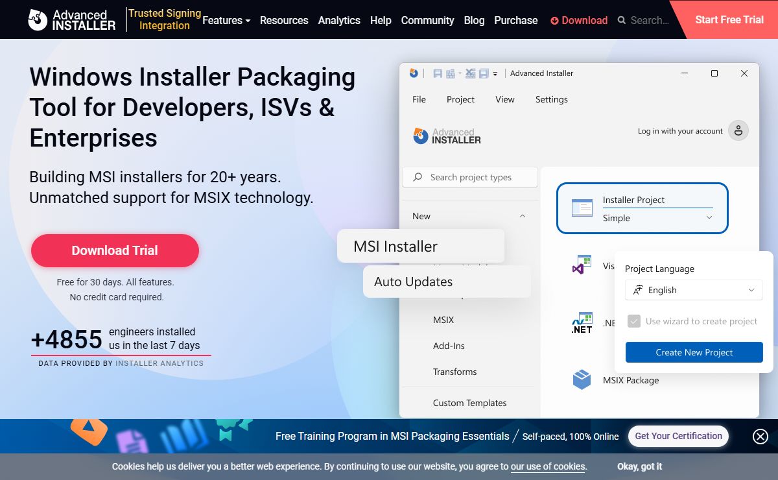Open the Settings menu
The height and width of the screenshot is (480, 778).
(552, 99)
